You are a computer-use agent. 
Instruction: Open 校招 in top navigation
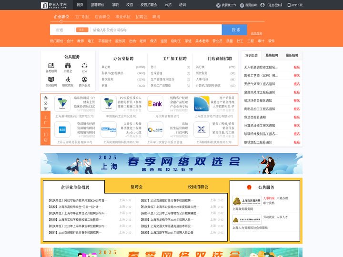coord(130,5)
